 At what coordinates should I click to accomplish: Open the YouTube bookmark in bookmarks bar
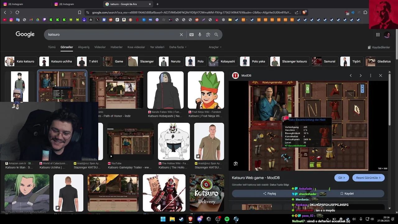(4, 20)
